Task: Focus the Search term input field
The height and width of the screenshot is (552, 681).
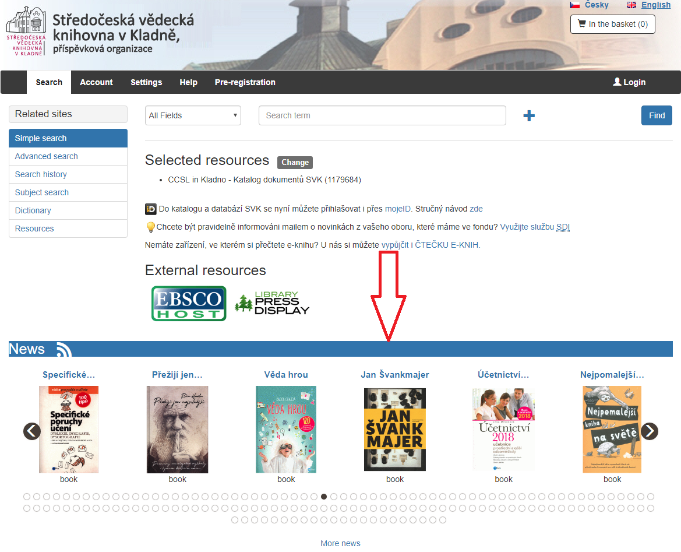Action: point(382,115)
